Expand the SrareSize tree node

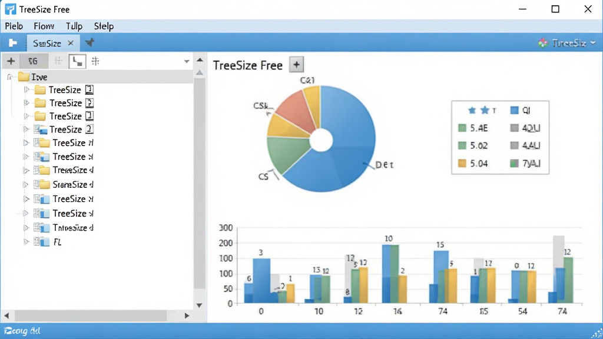click(x=26, y=184)
